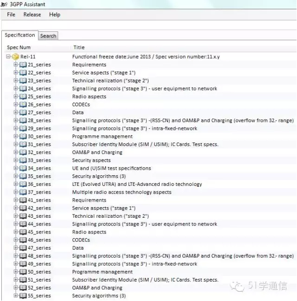Expand the 21_series node
This screenshot has height=301, width=297.
pos(16,65)
